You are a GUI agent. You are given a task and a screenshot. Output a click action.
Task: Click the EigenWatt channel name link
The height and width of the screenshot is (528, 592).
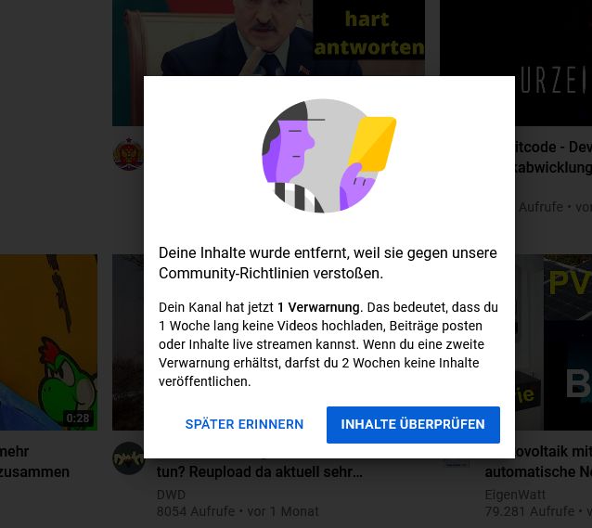click(x=515, y=495)
